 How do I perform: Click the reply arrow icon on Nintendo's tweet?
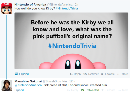pos(71,74)
